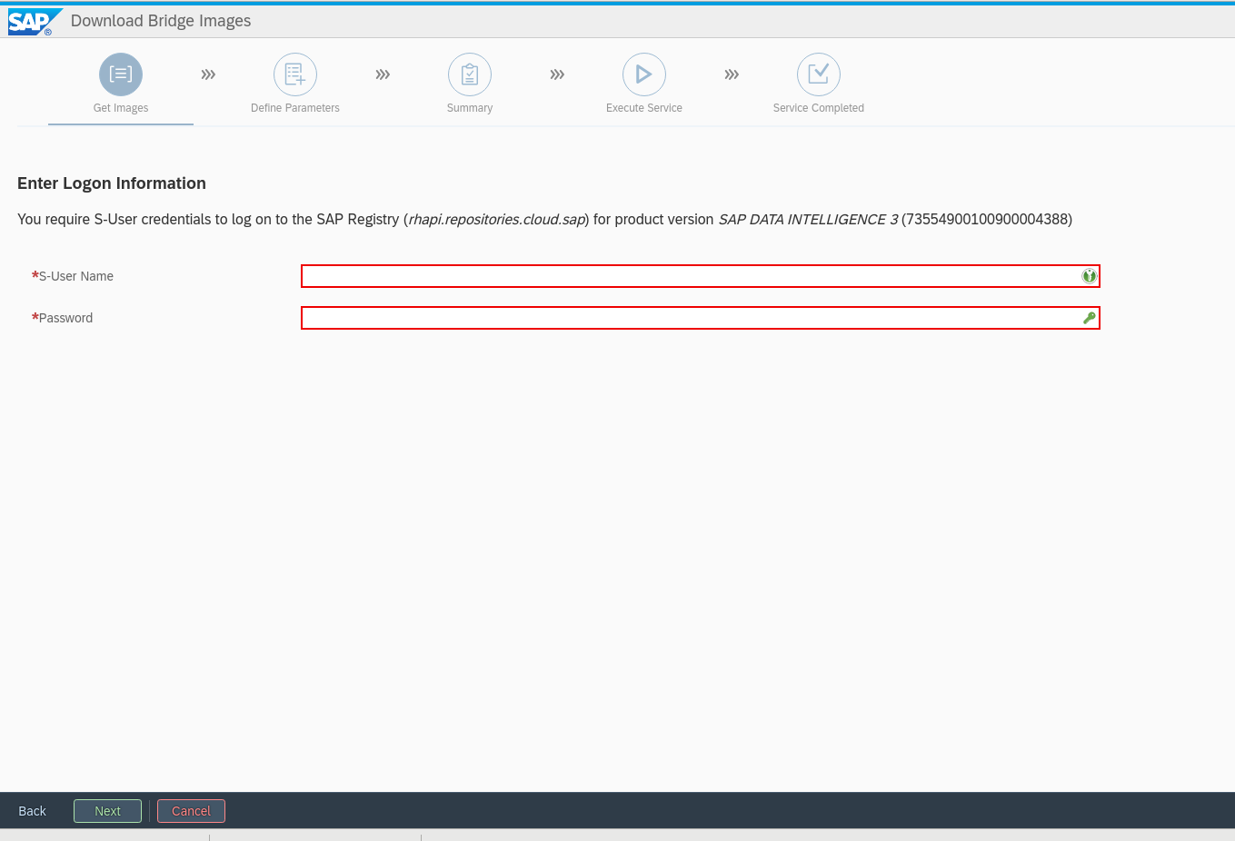Click the Service Completed step label

(x=819, y=108)
